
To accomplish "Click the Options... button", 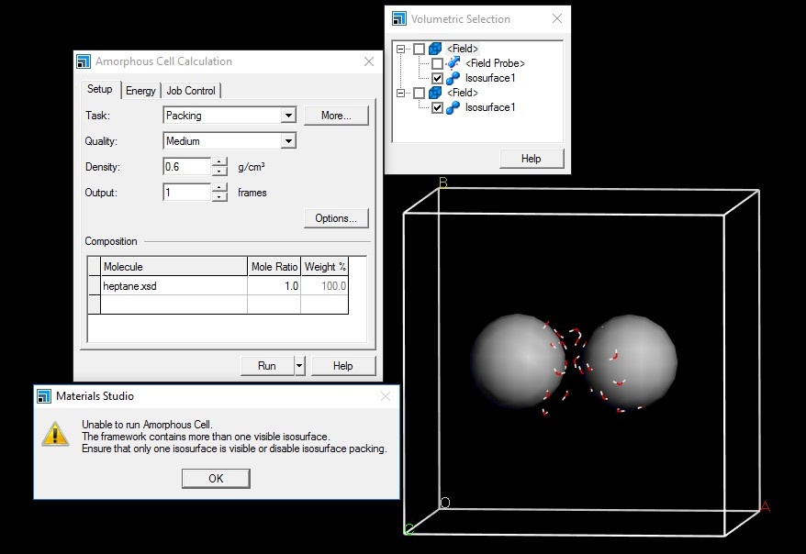I will pyautogui.click(x=336, y=218).
